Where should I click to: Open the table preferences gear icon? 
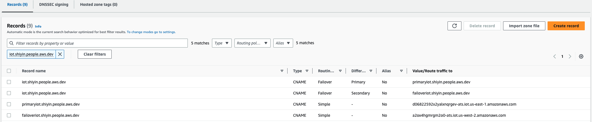point(581,56)
